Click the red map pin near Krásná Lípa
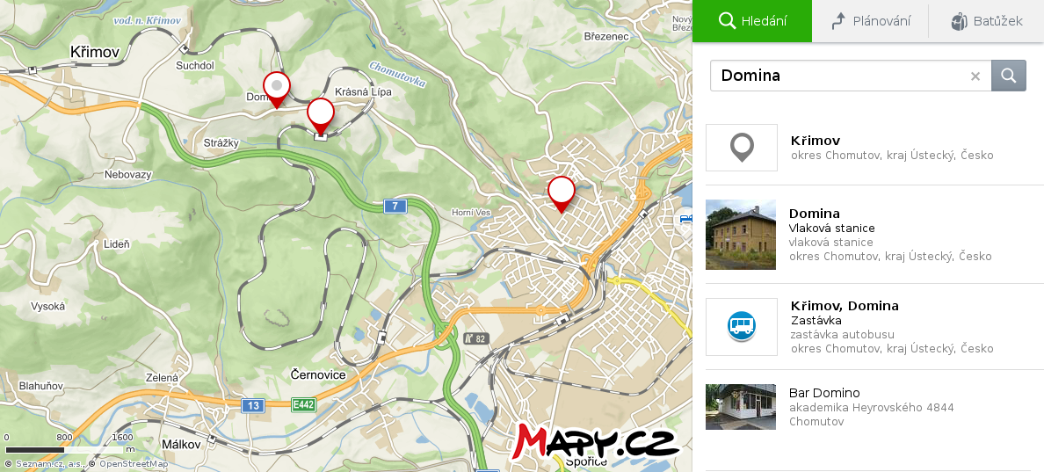Image resolution: width=1044 pixels, height=472 pixels. 321,114
